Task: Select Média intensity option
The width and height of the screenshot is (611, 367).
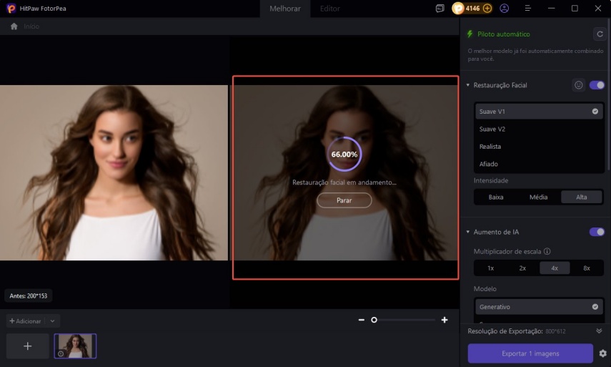Action: click(x=538, y=197)
